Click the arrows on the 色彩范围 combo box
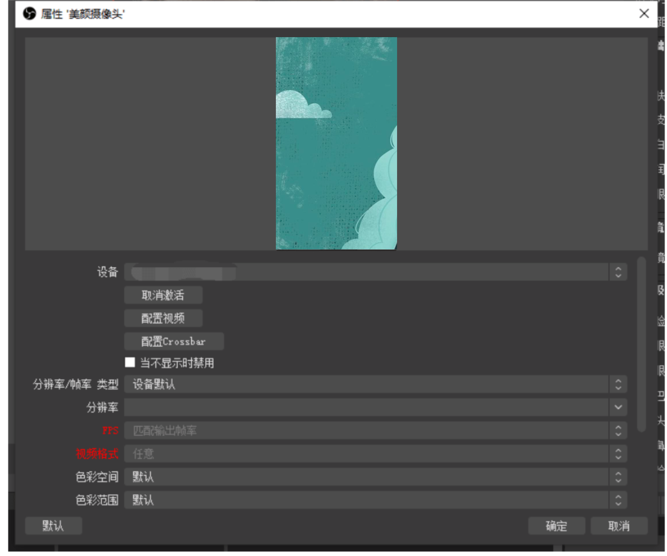Viewport: 667px width, 556px height. [618, 500]
